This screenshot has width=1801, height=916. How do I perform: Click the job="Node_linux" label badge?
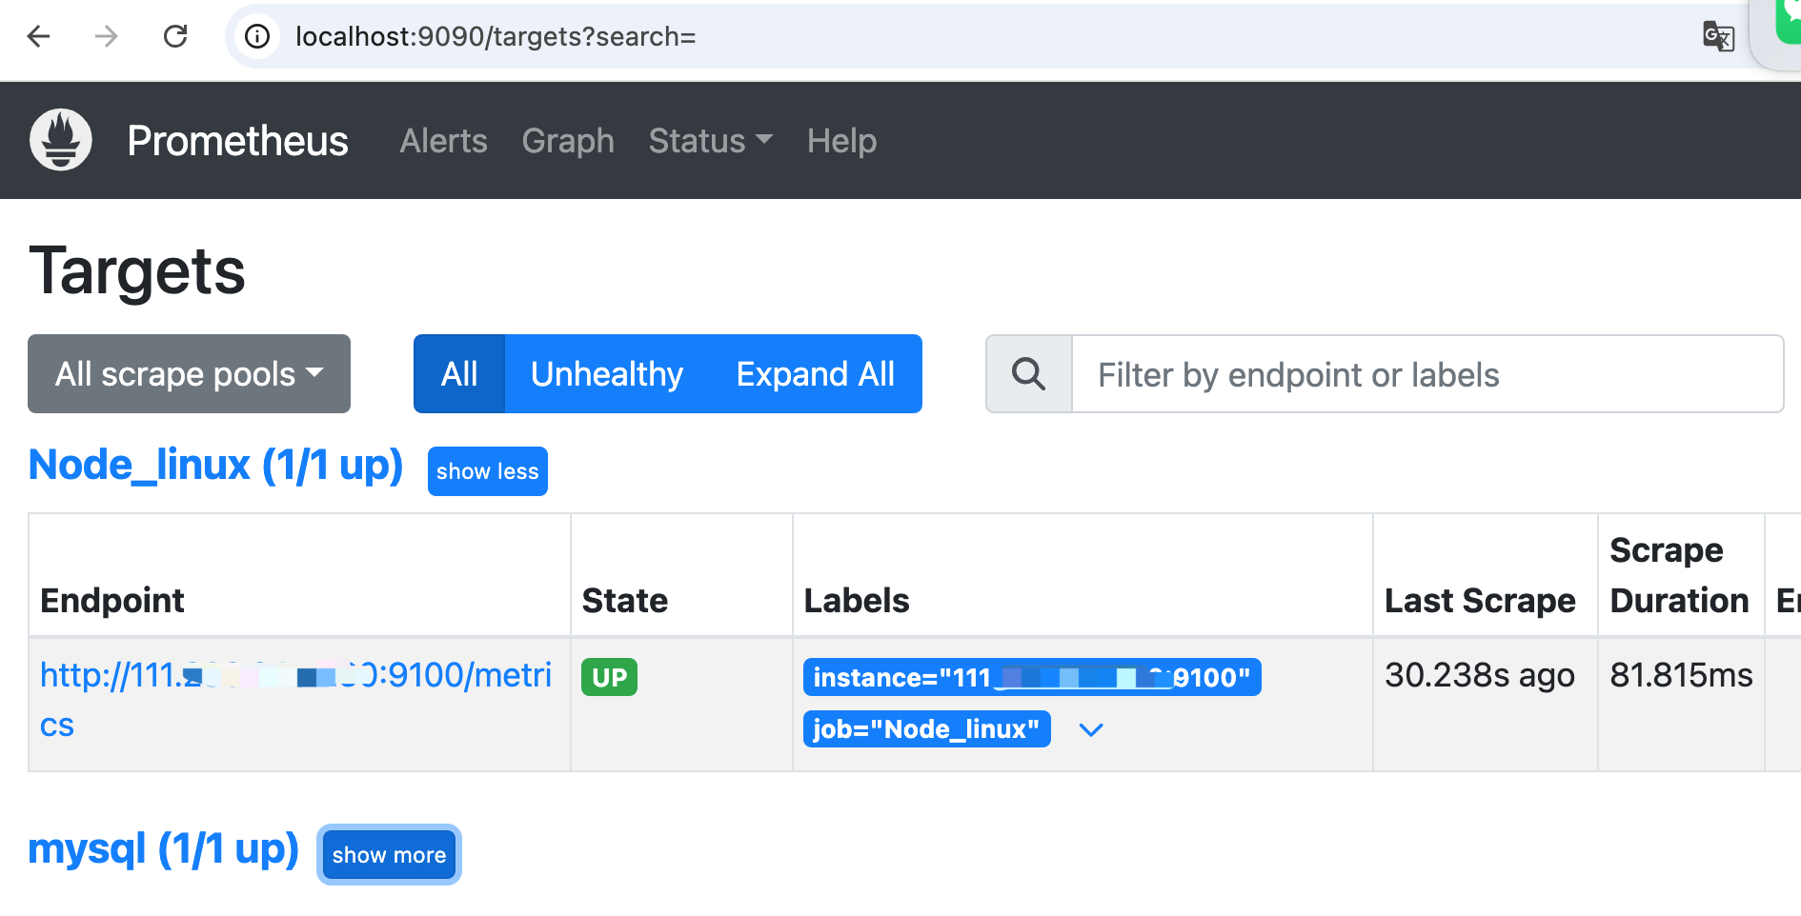(926, 729)
